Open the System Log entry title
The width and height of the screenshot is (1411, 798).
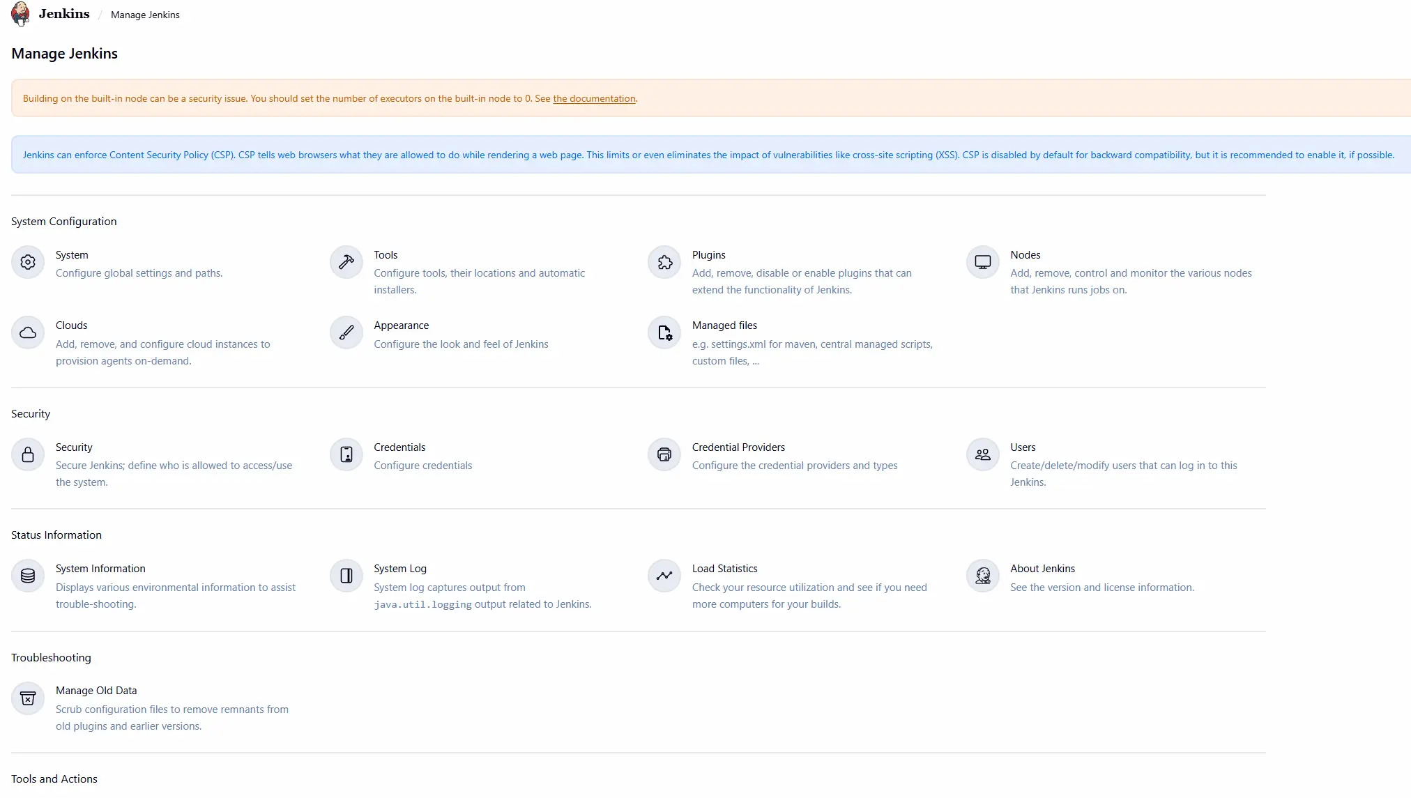[400, 569]
